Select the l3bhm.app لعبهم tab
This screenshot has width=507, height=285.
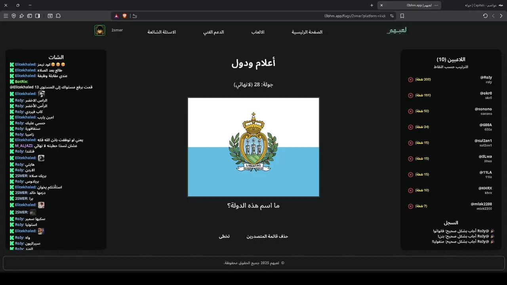[409, 5]
